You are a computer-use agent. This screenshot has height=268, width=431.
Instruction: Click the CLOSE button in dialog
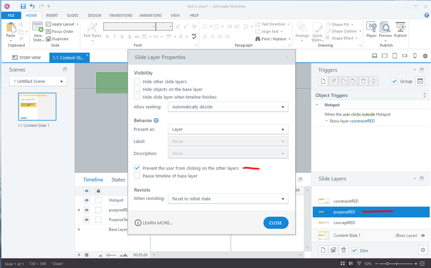[275, 223]
